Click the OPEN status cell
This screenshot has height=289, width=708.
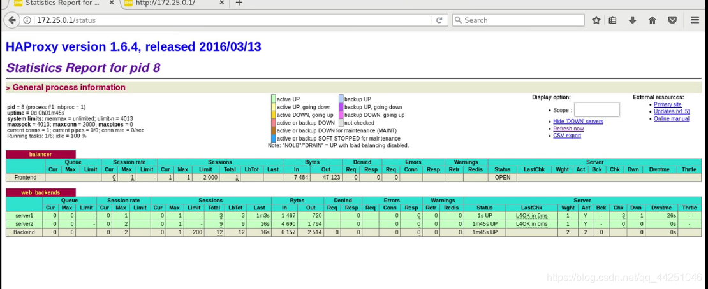[x=502, y=178]
